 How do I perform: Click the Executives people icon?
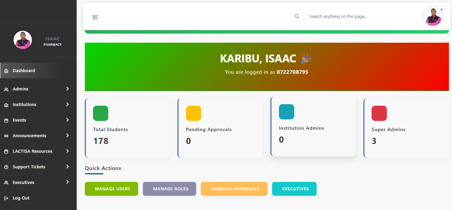point(6,183)
